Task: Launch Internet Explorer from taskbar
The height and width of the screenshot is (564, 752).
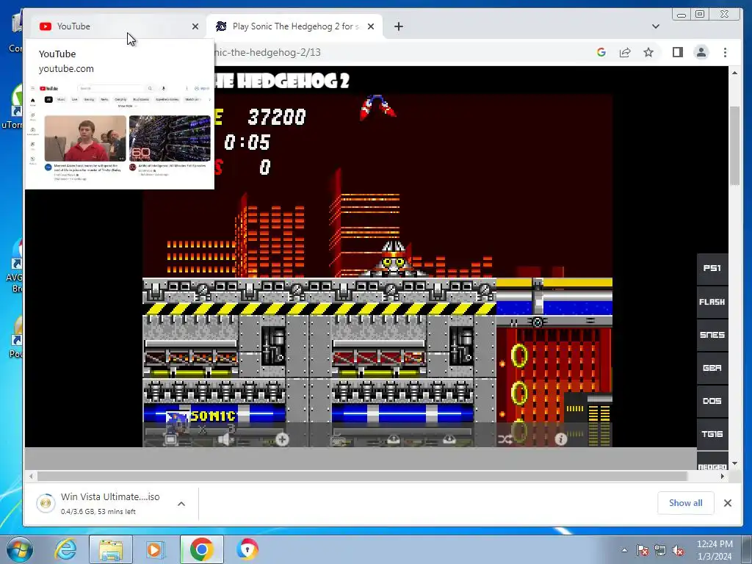Action: click(x=65, y=549)
